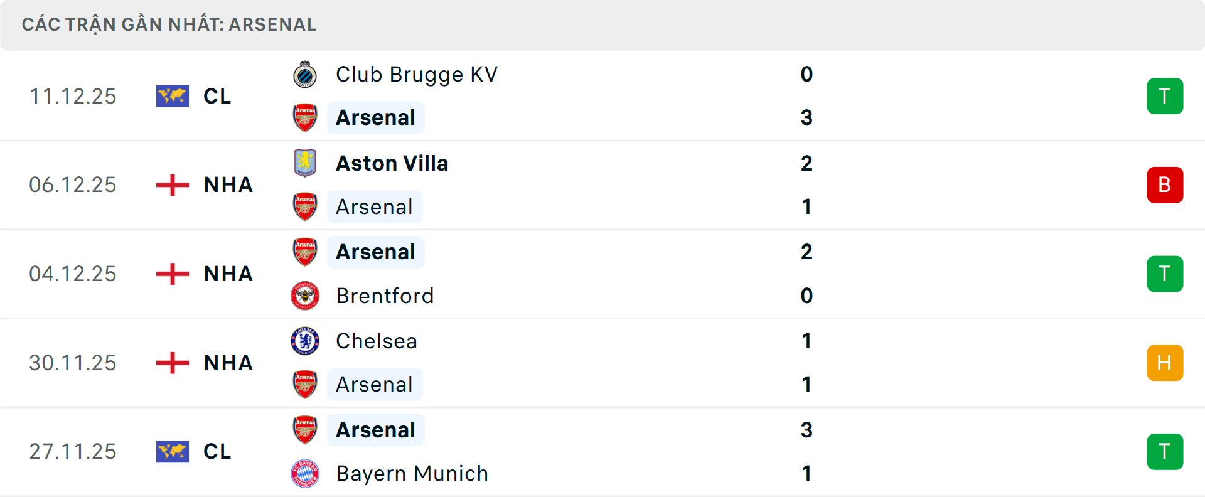
Task: Open the green T result badge for Brugge match
Action: [1165, 96]
